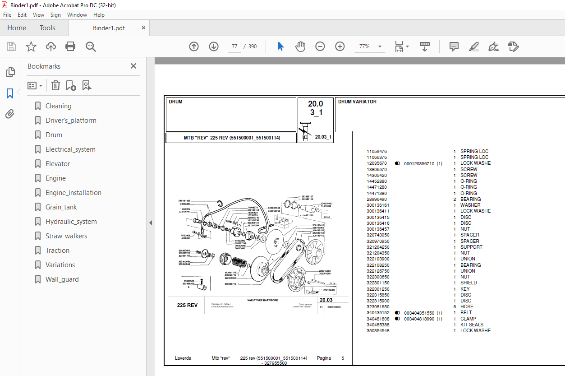This screenshot has height=376, width=565.
Task: Open the find text magnifier tool
Action: point(91,46)
